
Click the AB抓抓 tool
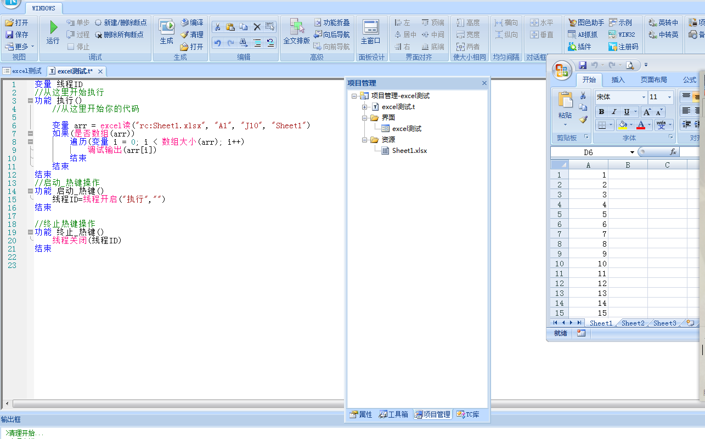click(x=583, y=35)
